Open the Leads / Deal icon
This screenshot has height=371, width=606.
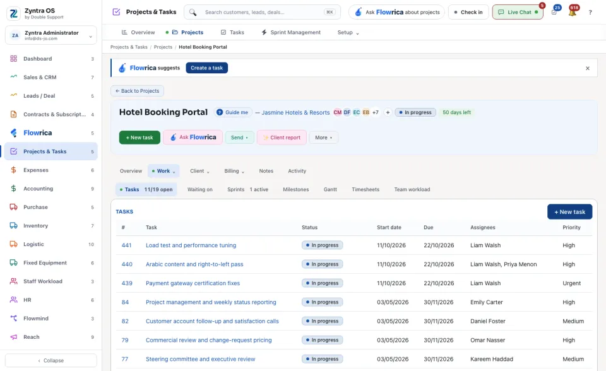pos(13,95)
